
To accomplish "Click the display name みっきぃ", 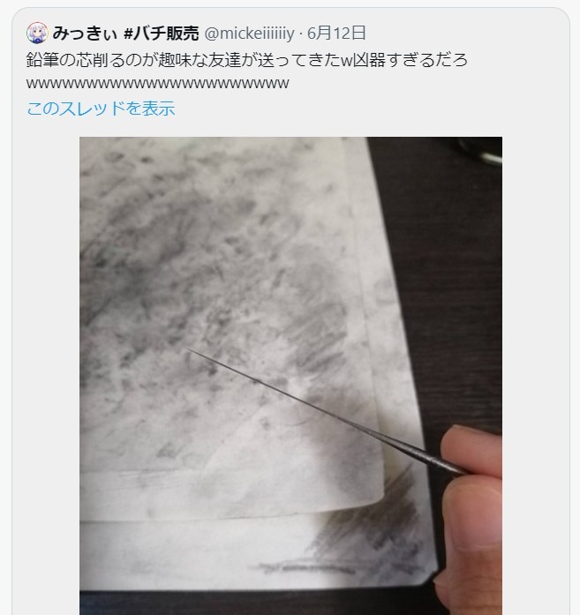I will (x=85, y=33).
